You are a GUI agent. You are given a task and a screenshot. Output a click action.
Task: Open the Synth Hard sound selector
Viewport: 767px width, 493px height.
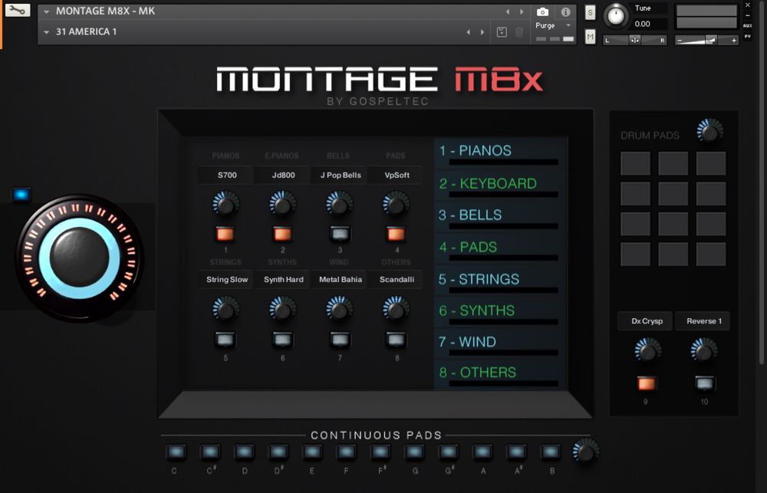[x=283, y=280]
